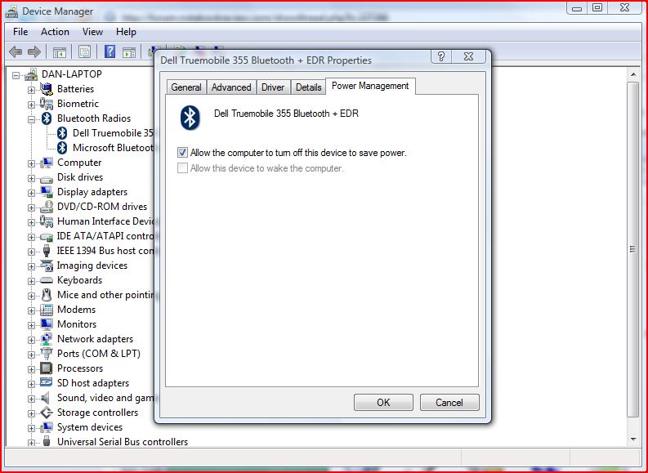Click the Keyboards category icon
The width and height of the screenshot is (648, 473).
(47, 280)
